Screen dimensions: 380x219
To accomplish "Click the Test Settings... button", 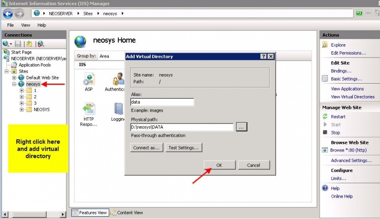I will 184,148.
